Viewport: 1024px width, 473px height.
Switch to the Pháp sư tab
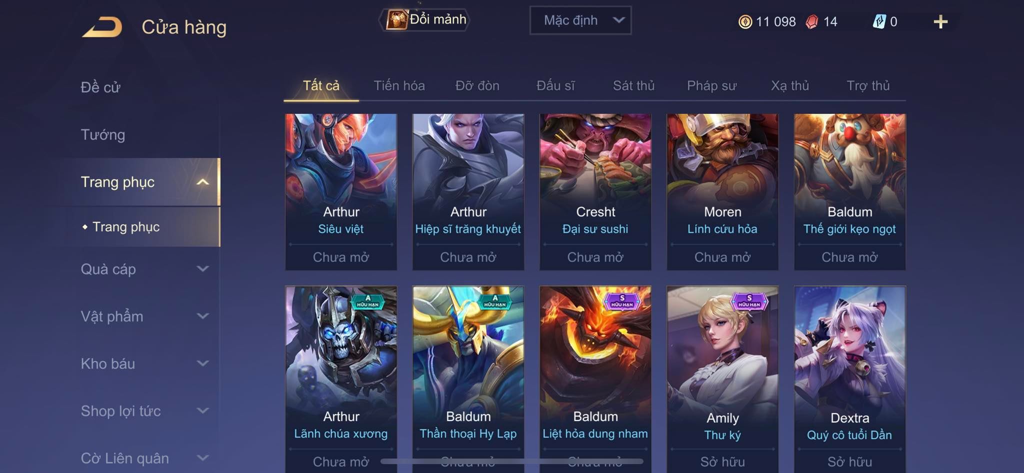click(711, 86)
